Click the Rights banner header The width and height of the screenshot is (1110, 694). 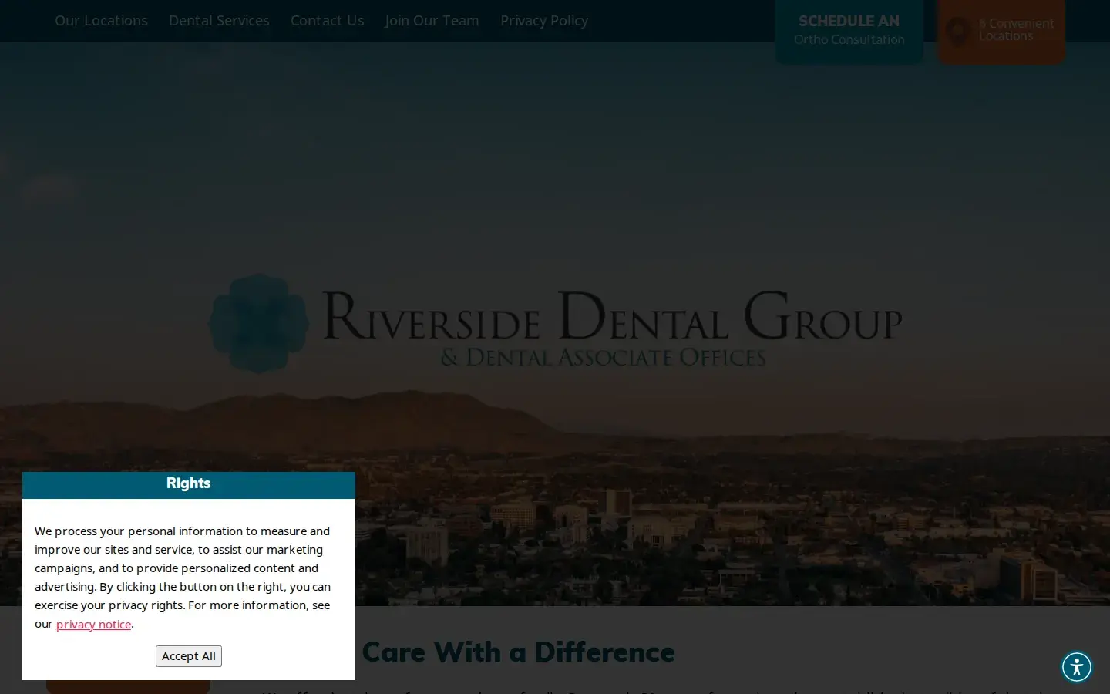point(189,485)
